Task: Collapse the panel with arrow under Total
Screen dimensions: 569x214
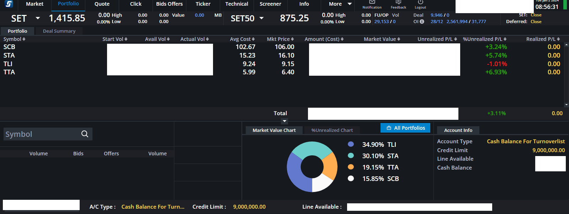Action: [284, 121]
